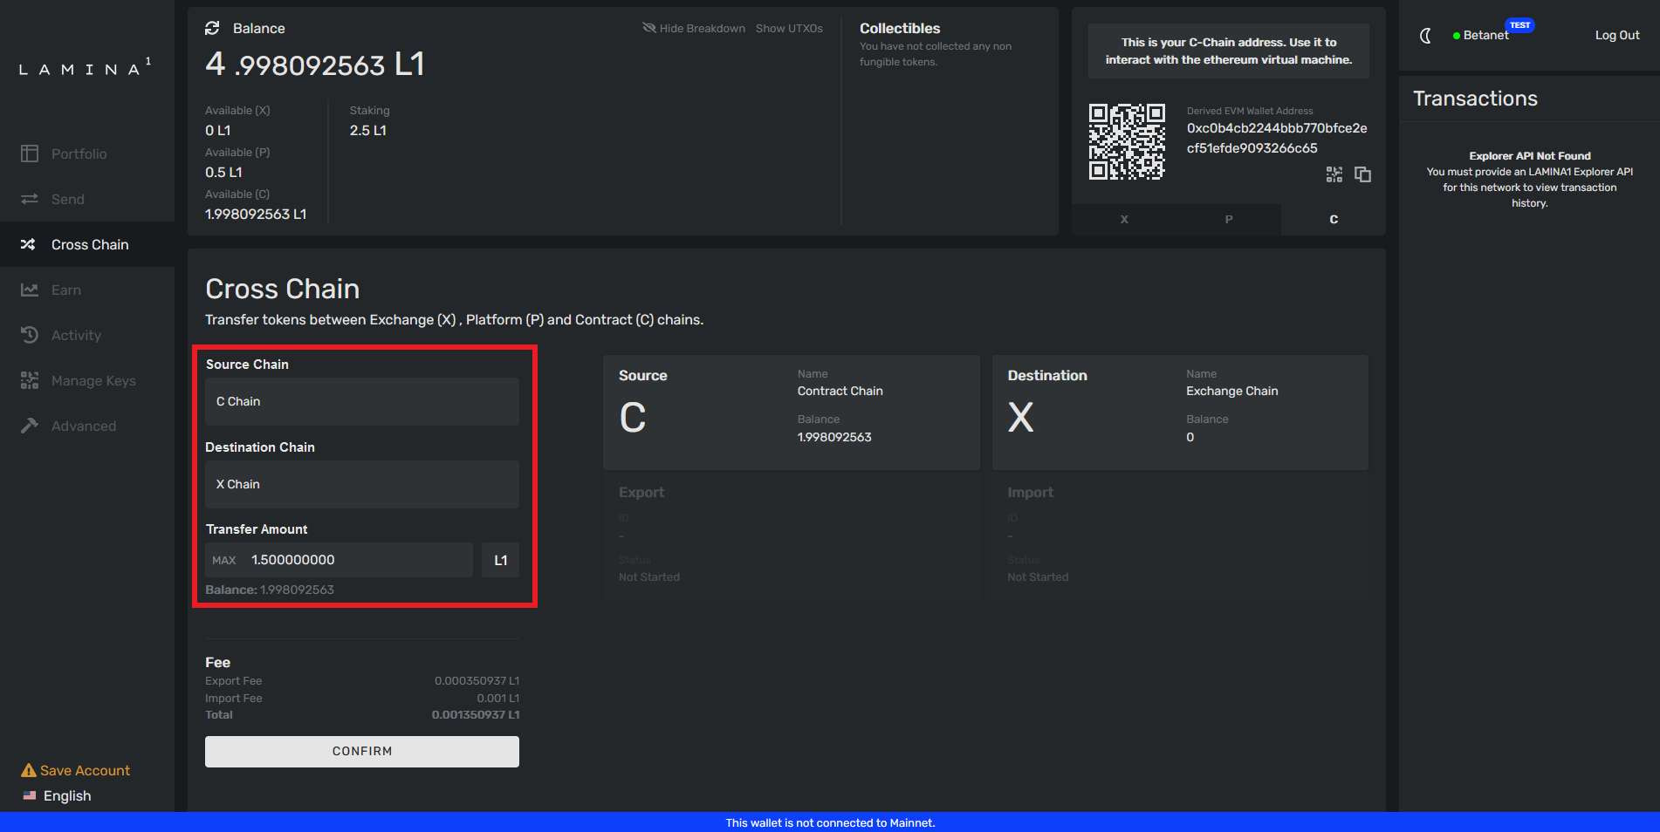Open Earn from the sidebar icon
Image resolution: width=1660 pixels, height=832 pixels.
pos(30,290)
